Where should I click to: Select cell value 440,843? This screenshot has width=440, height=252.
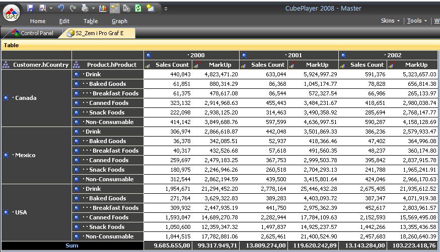(180, 74)
